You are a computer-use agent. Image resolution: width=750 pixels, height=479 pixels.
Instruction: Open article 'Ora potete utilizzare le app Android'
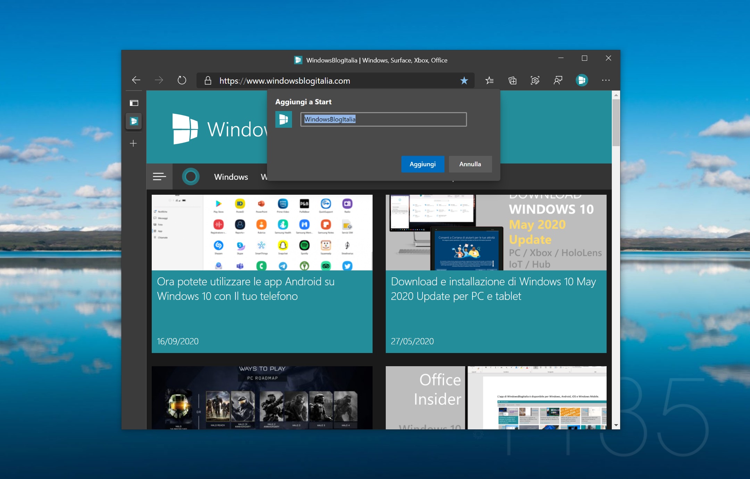[x=246, y=289]
